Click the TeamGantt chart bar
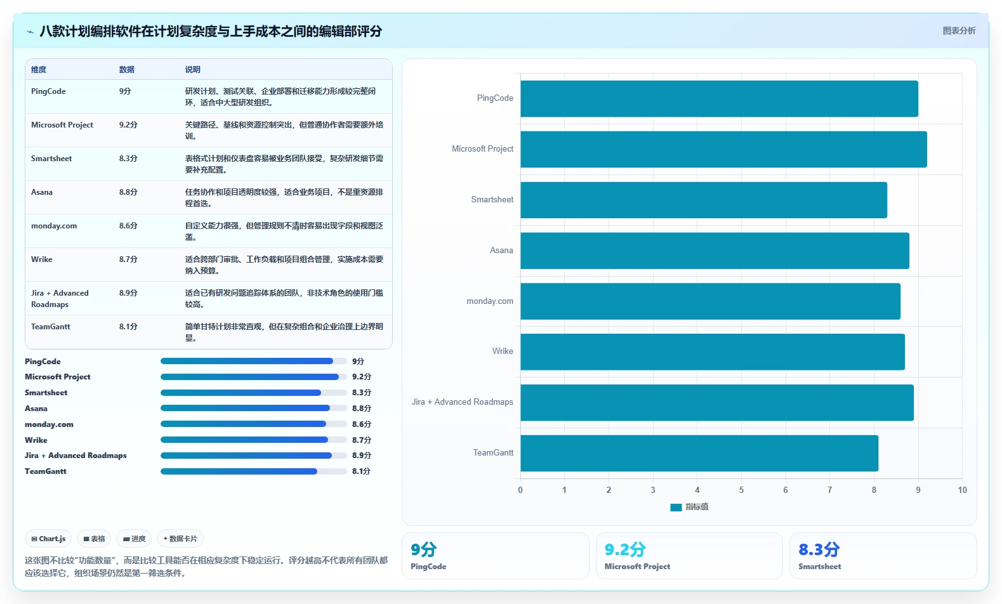Viewport: 1002px width, 604px height. [x=699, y=453]
